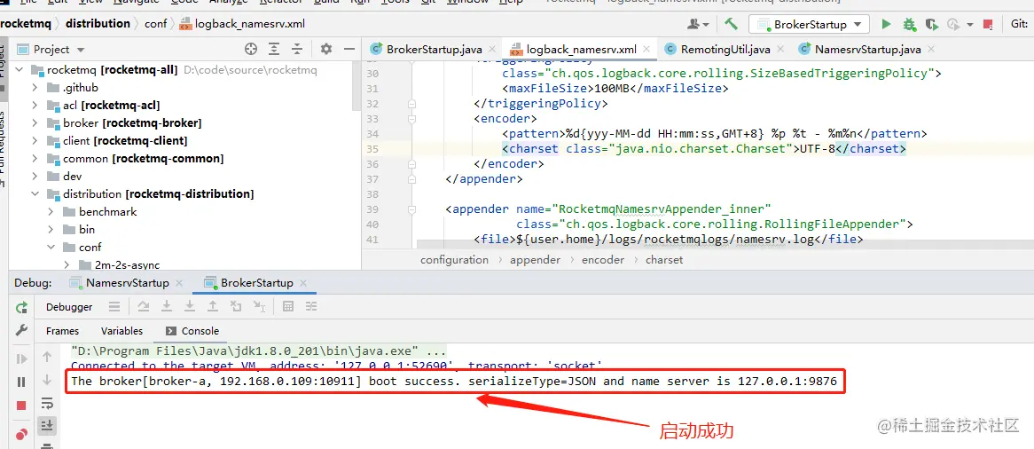
Task: Click the Run to Cursor icon
Action: point(259,306)
